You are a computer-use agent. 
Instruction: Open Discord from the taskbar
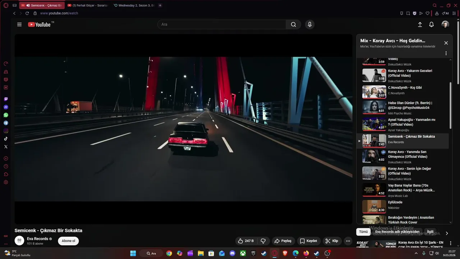point(232,253)
